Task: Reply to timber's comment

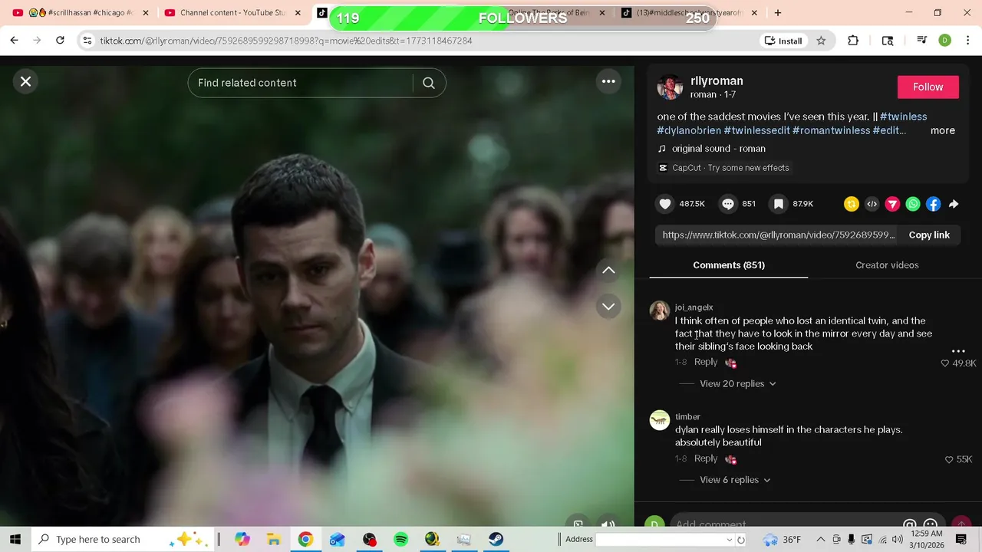Action: pos(706,458)
